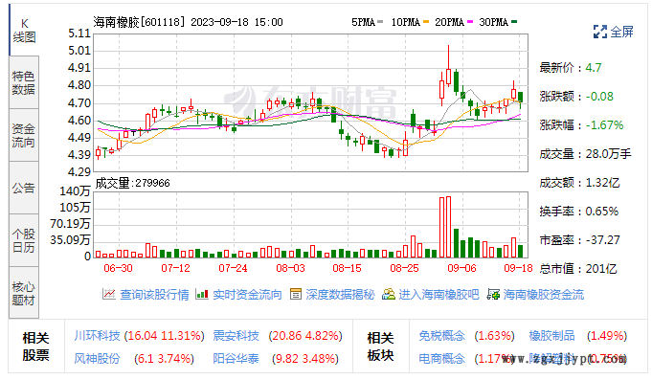
Task: Open related stock 阳谷华泰
Action: coord(236,358)
